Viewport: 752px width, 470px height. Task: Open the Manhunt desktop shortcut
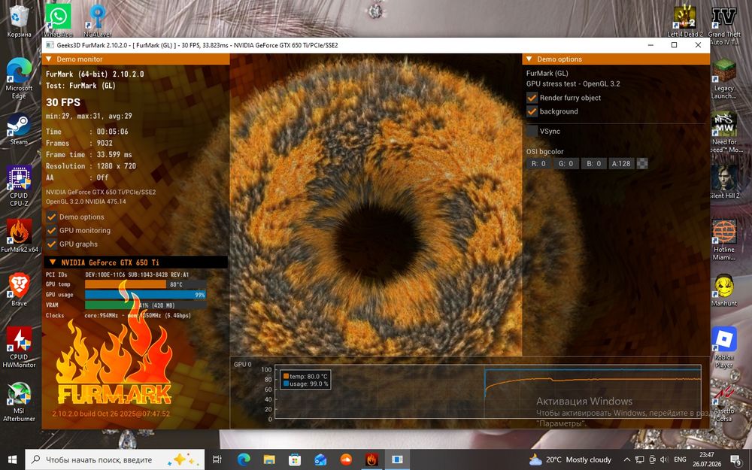[723, 290]
